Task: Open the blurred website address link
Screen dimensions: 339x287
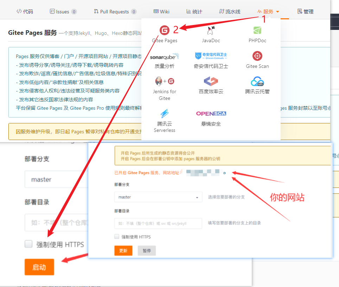Action: (x=203, y=172)
